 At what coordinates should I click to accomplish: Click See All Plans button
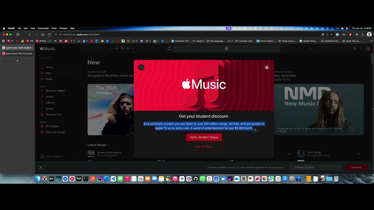coord(204,147)
